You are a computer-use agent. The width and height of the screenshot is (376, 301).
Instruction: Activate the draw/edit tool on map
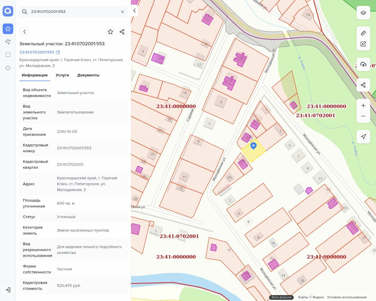pos(363,44)
